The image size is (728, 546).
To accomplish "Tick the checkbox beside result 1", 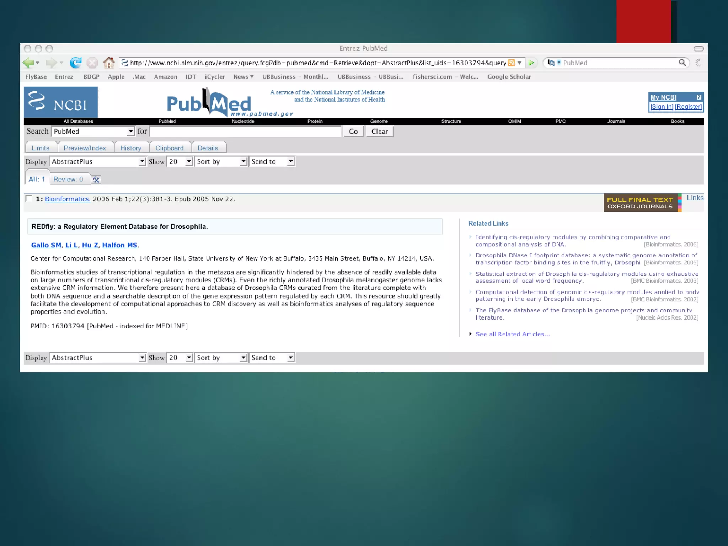I will point(29,199).
